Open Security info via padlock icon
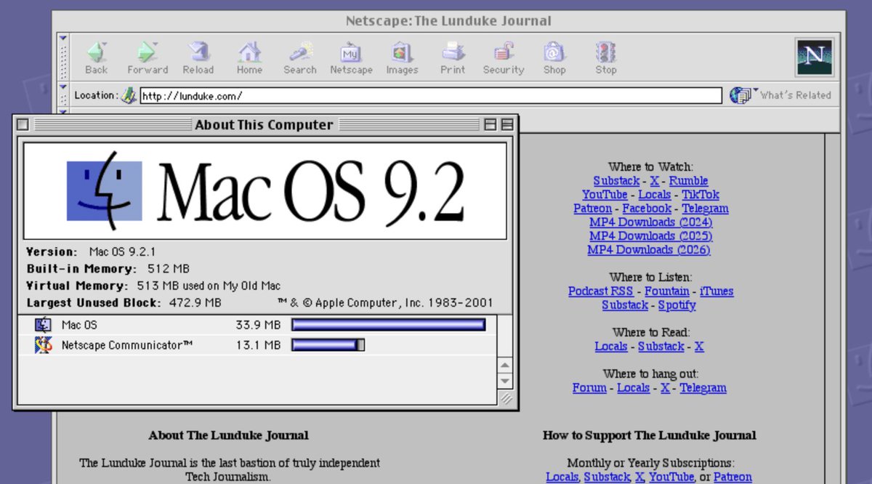Viewport: 872px width, 484px height. (504, 52)
